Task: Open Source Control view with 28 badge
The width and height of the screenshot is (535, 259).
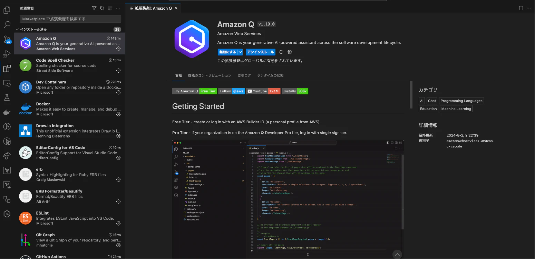Action: (x=7, y=40)
